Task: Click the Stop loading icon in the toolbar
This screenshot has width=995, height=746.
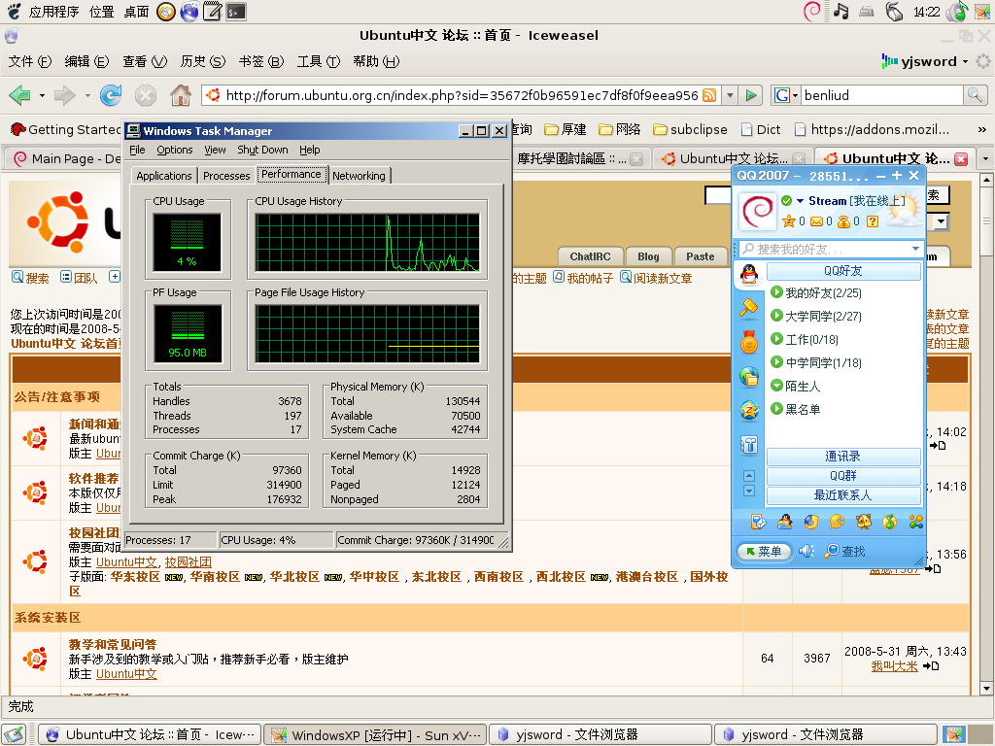Action: click(x=146, y=96)
